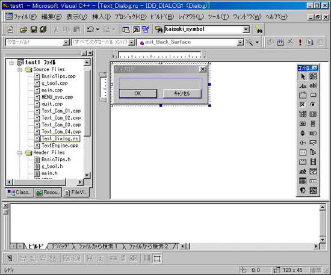Screen dimensions: 331x275
Task: Select the Static Text control tool
Action: tap(303, 85)
